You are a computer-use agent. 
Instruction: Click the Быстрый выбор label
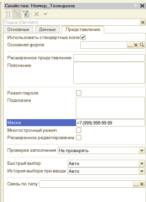[24, 163]
